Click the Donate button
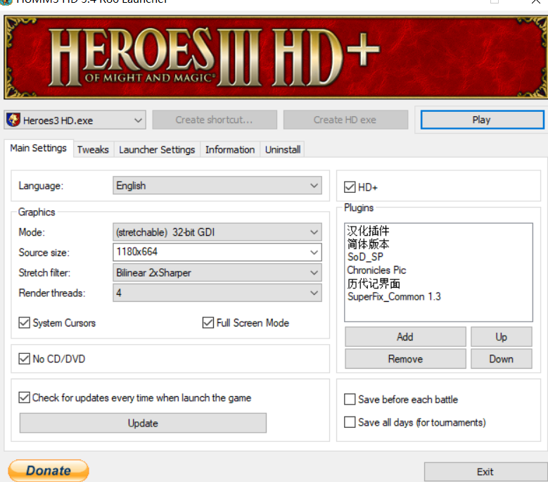The image size is (548, 482). pos(49,471)
